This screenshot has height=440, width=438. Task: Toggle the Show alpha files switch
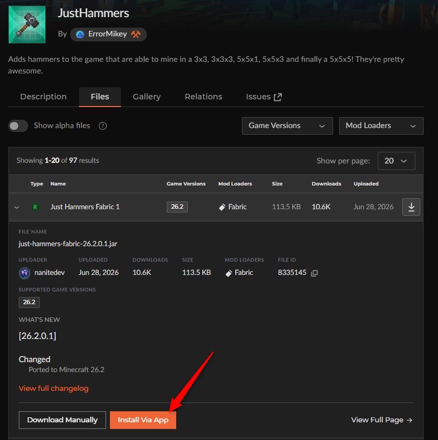[x=18, y=126]
